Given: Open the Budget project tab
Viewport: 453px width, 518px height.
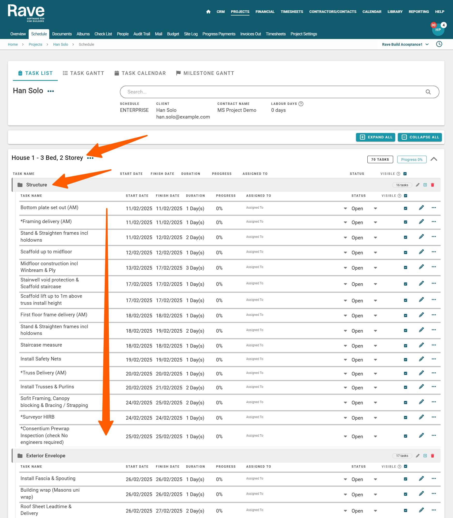Looking at the screenshot, I should [173, 34].
